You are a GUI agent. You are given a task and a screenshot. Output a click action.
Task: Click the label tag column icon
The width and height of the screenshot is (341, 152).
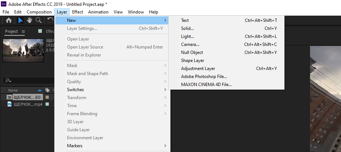tap(47, 90)
